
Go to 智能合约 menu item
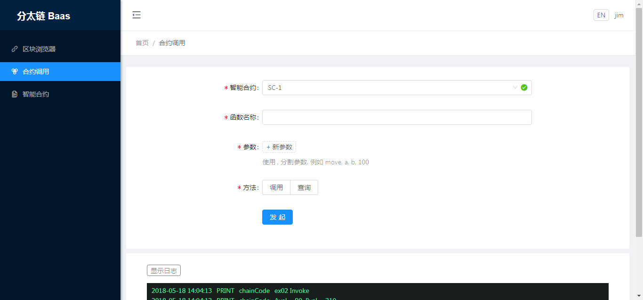click(36, 94)
